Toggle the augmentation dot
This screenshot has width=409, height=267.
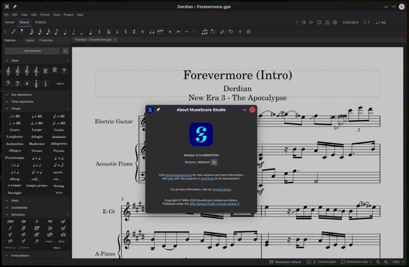tap(91, 32)
